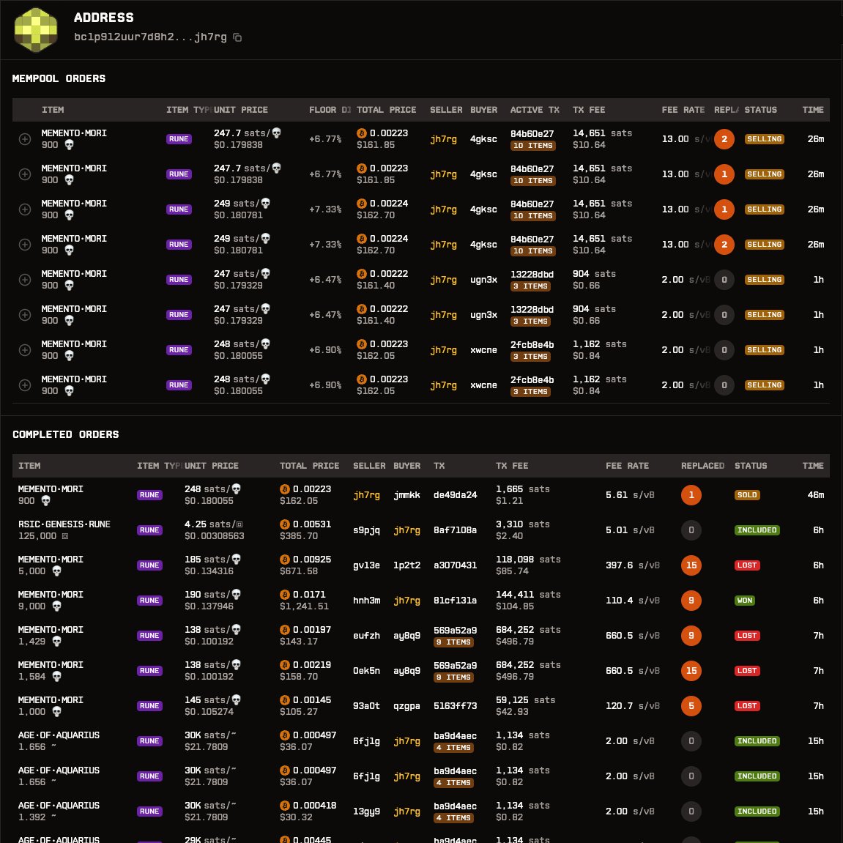This screenshot has height=843, width=843.
Task: Click the WON status badge
Action: point(745,601)
